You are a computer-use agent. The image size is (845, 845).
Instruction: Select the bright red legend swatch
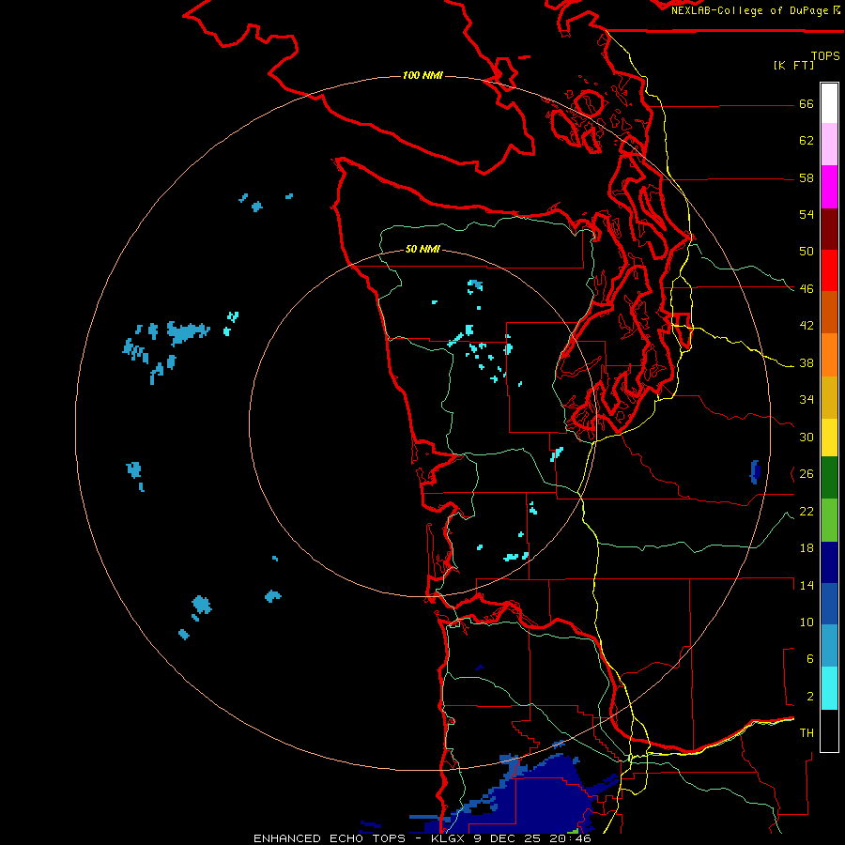coord(829,270)
